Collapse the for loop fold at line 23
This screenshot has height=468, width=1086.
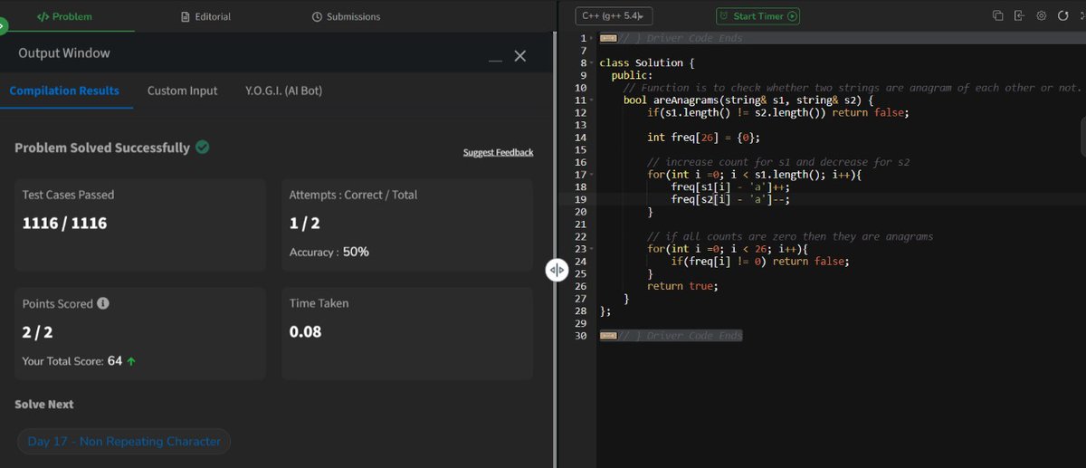click(x=591, y=249)
